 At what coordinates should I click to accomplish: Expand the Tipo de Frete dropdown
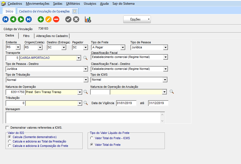point(123,47)
